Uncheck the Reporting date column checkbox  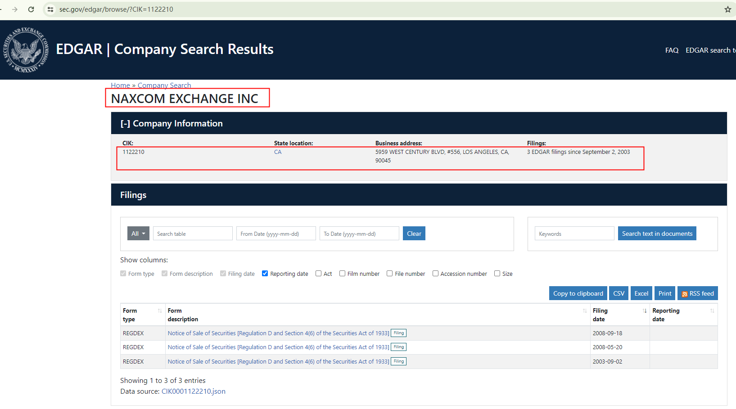coord(265,274)
